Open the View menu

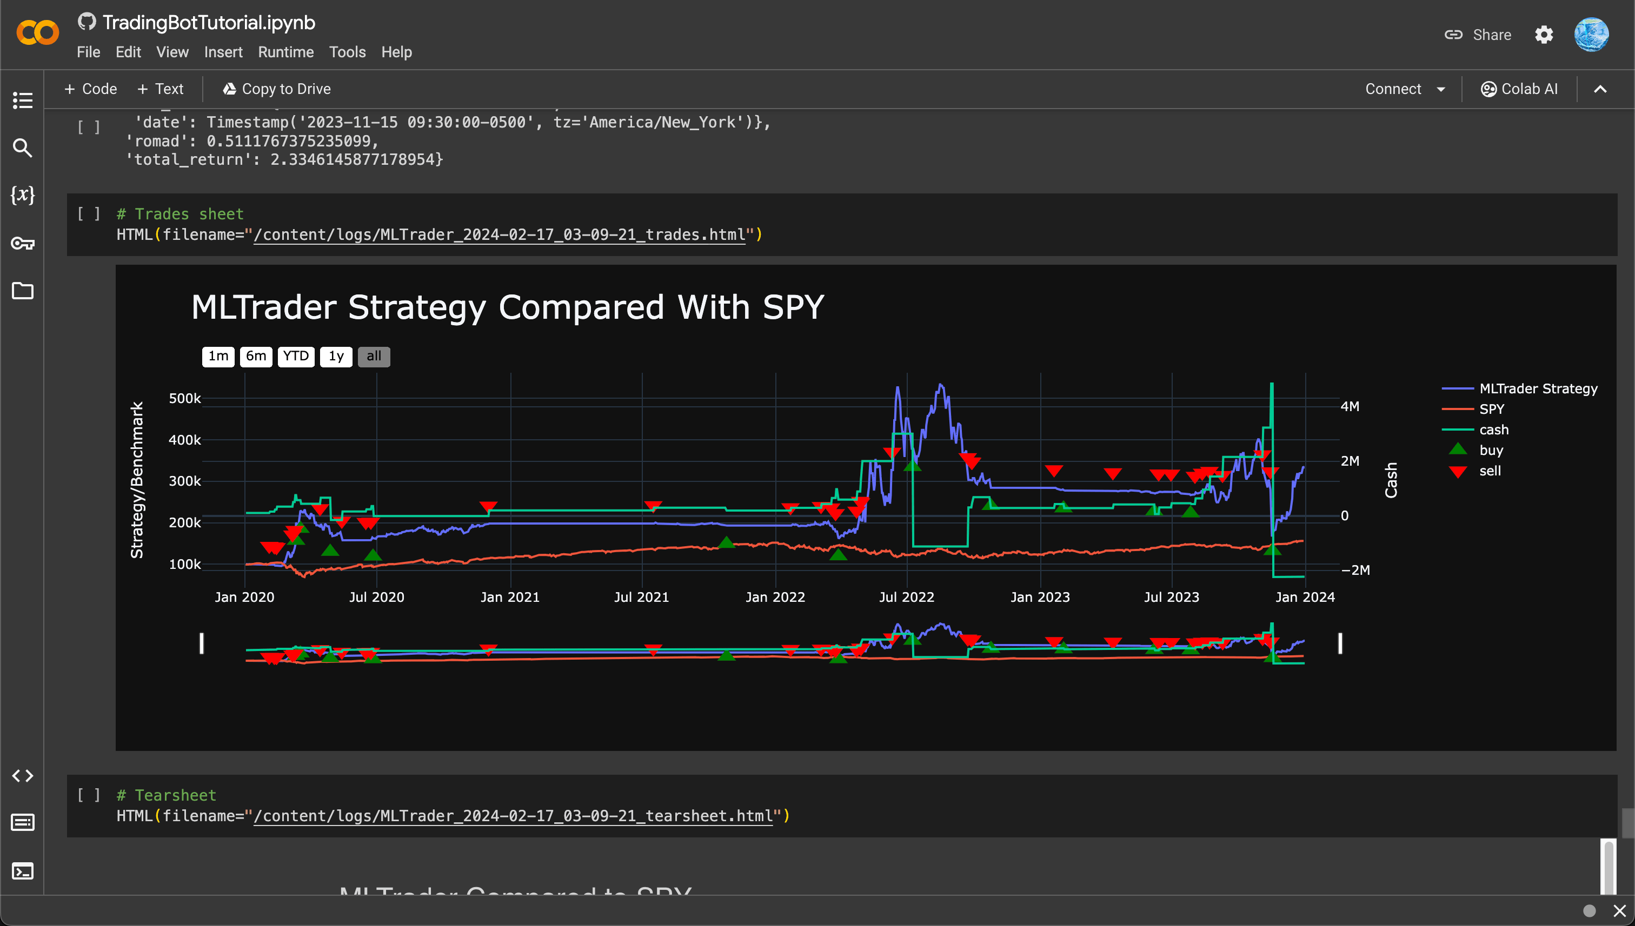(x=172, y=52)
